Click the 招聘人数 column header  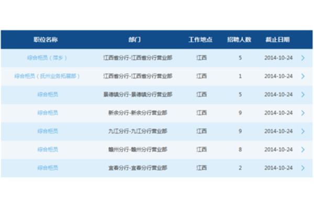(239, 40)
